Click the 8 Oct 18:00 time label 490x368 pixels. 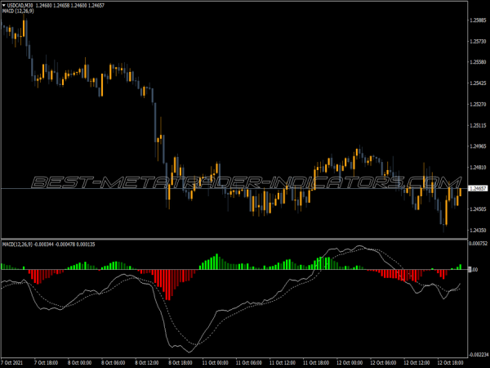coord(180,362)
